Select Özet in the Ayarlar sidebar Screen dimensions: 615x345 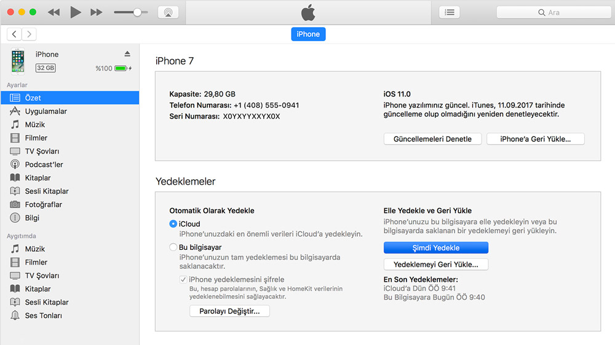point(70,98)
